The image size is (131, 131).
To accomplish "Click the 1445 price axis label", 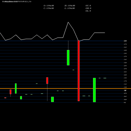I will (x=125, y=47).
